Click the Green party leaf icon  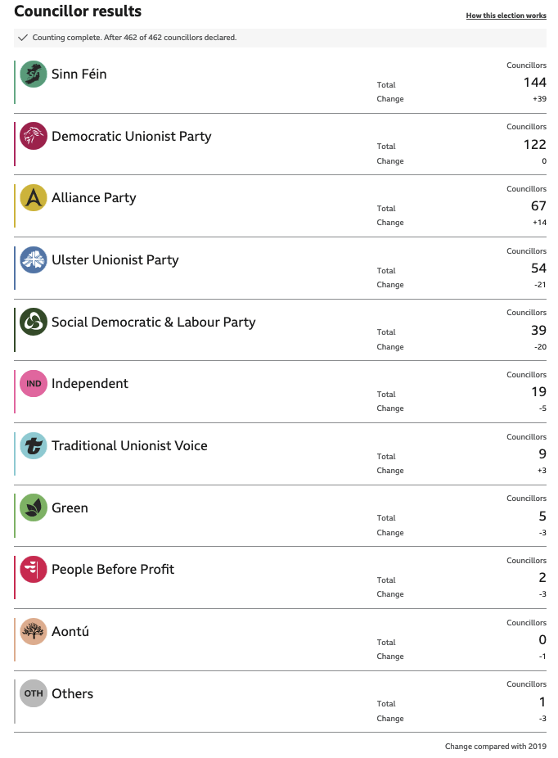click(x=34, y=508)
